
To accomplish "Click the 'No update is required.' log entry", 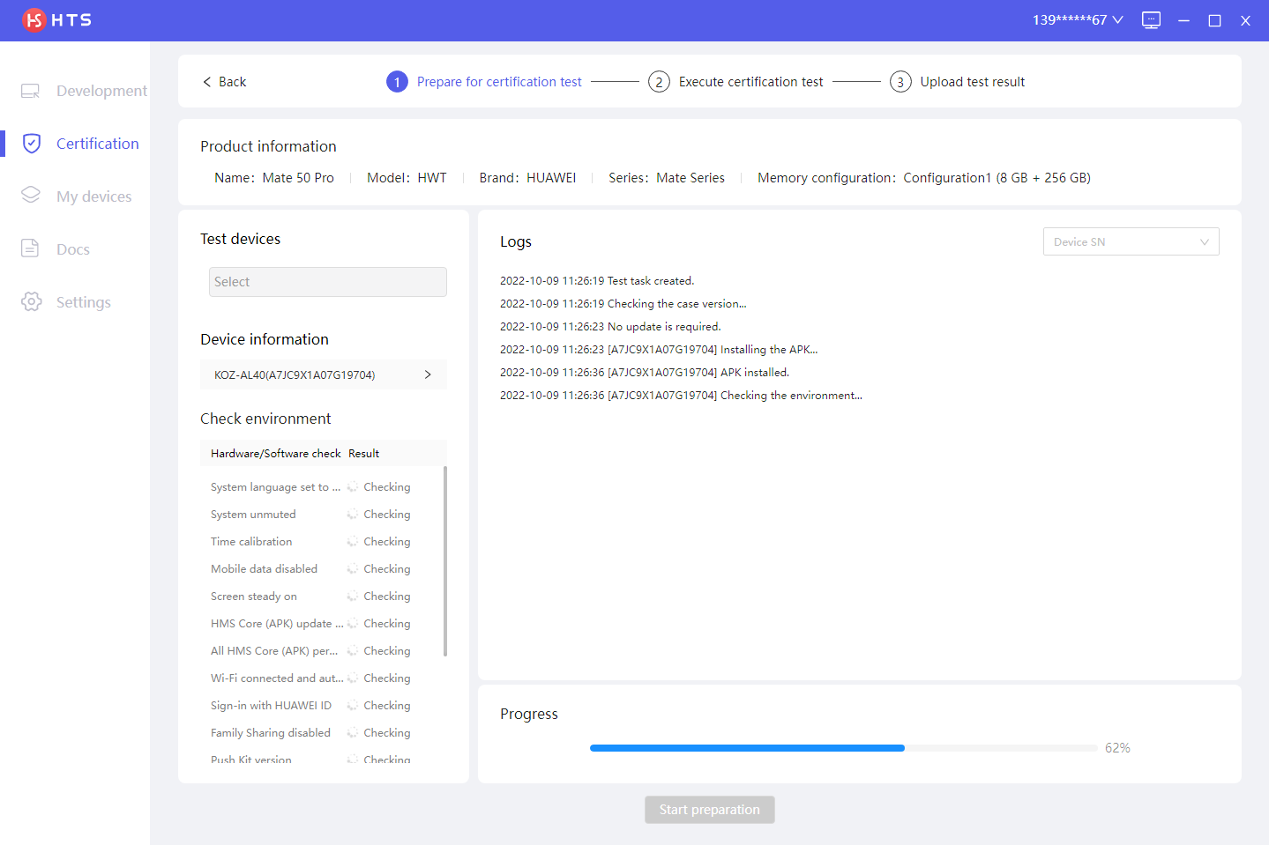I will click(x=610, y=327).
